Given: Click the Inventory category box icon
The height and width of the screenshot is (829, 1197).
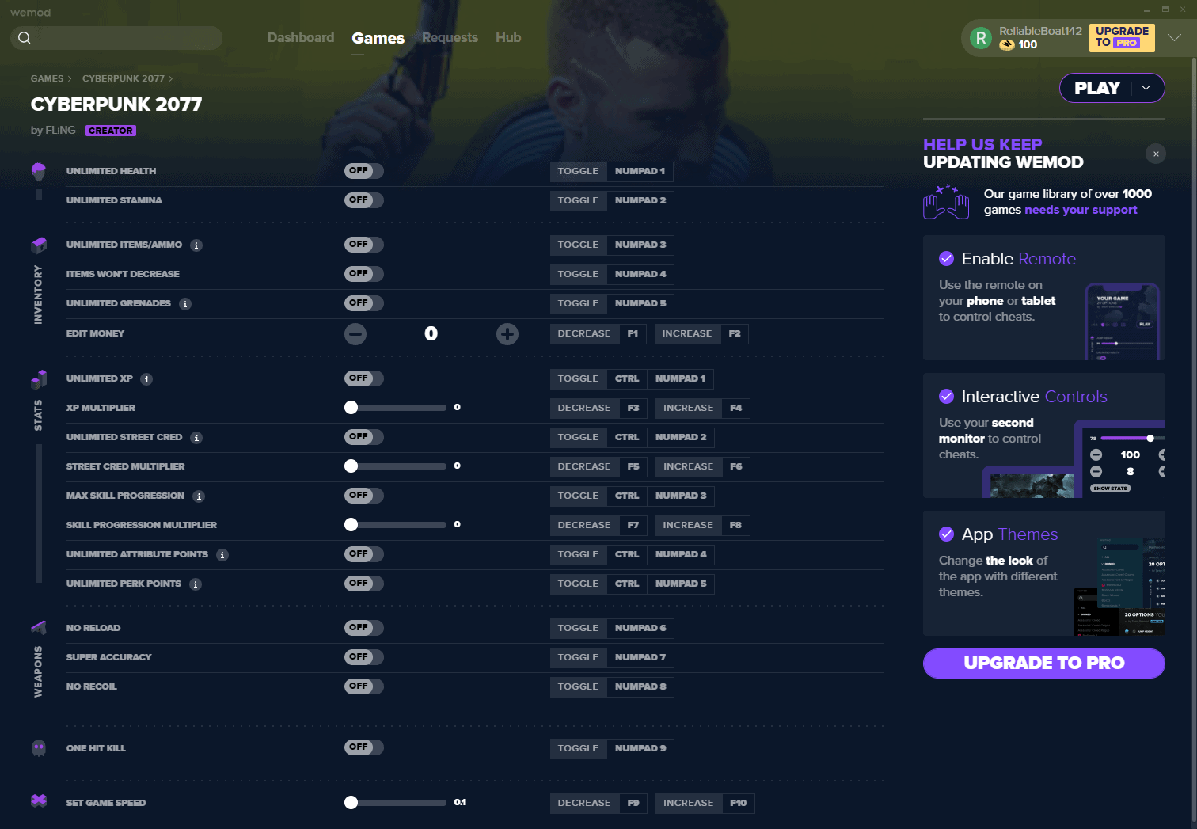Looking at the screenshot, I should click(x=38, y=245).
